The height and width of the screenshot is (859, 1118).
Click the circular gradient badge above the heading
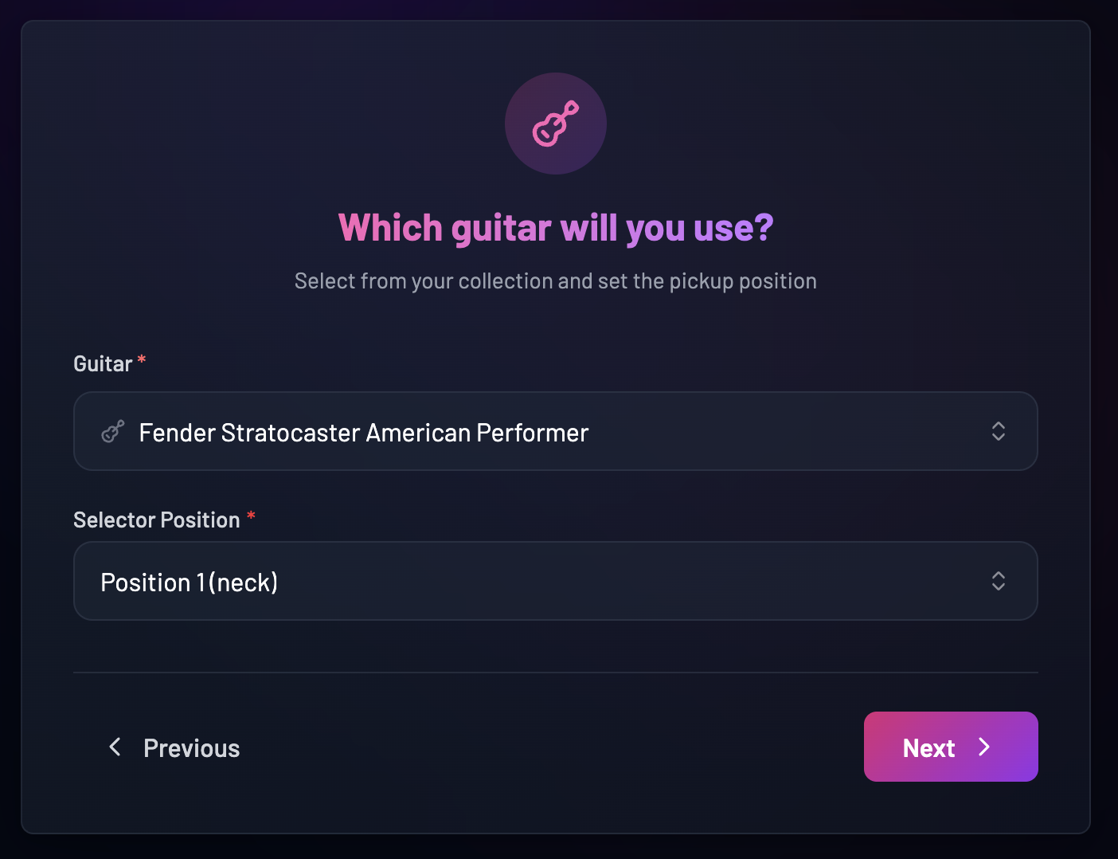(555, 124)
